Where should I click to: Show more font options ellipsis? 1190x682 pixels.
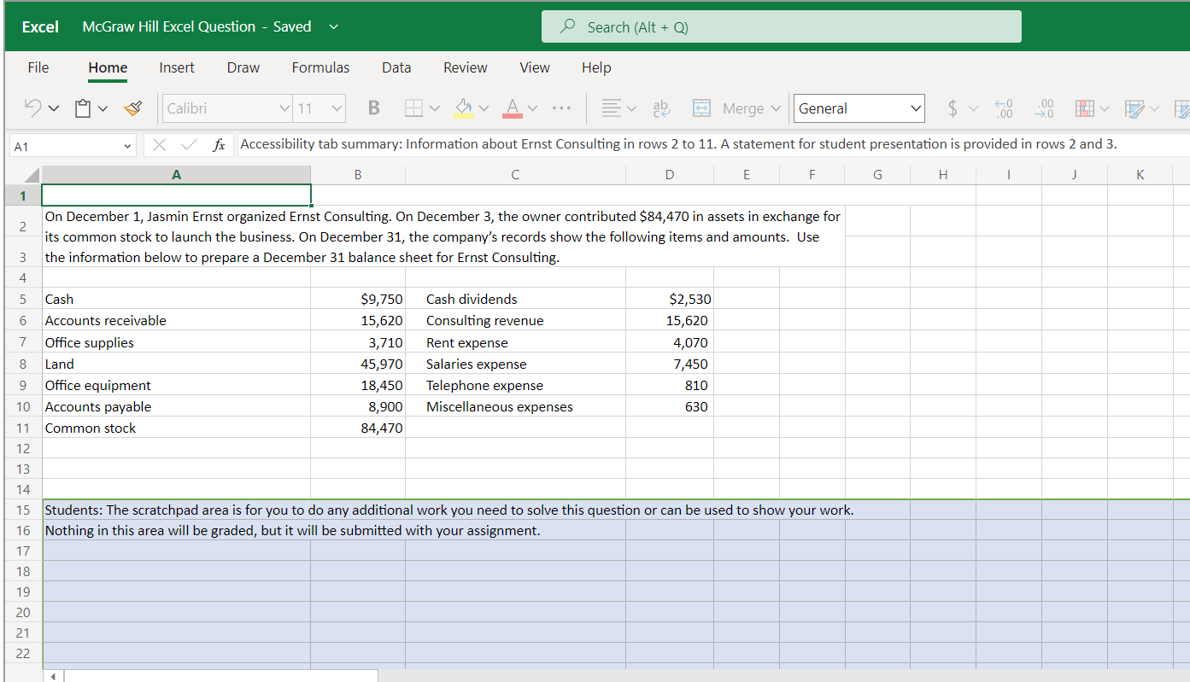pos(560,108)
